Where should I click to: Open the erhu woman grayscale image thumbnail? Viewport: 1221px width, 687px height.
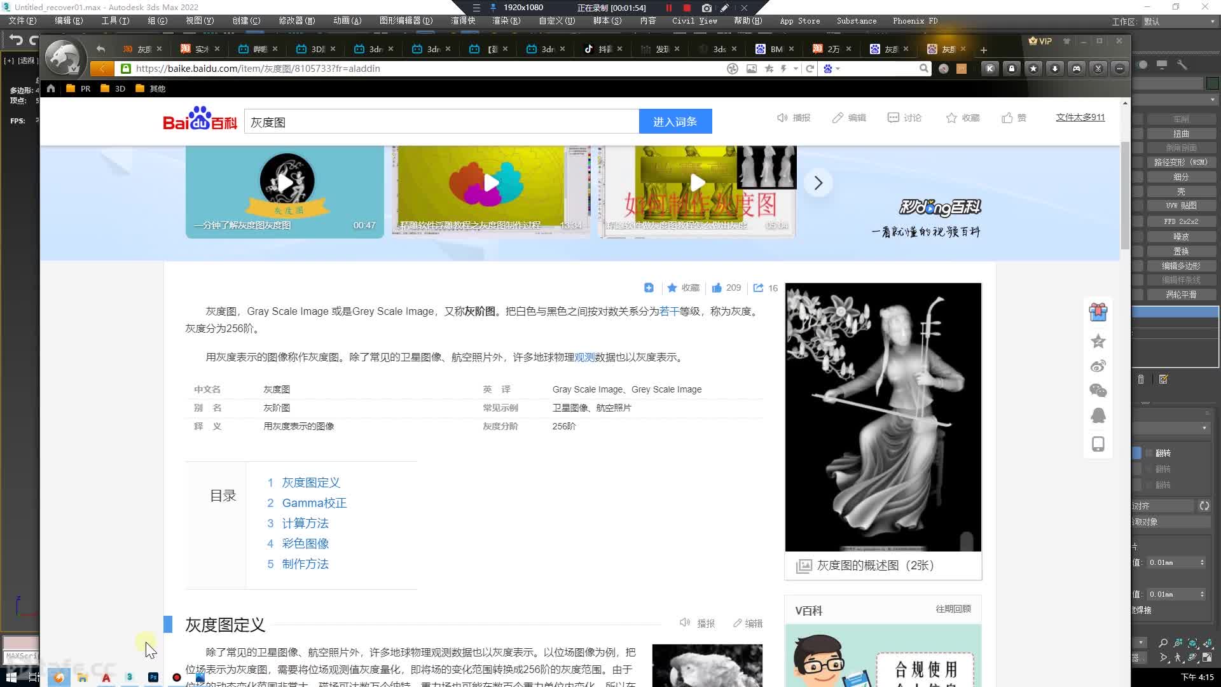point(883,417)
